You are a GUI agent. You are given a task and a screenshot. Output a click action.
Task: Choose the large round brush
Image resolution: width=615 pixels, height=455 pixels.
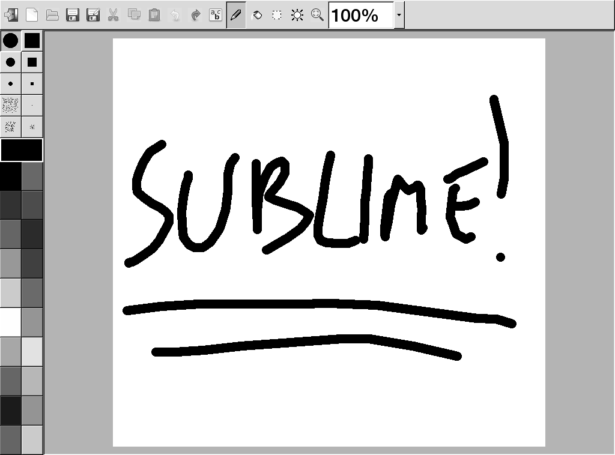pyautogui.click(x=11, y=40)
